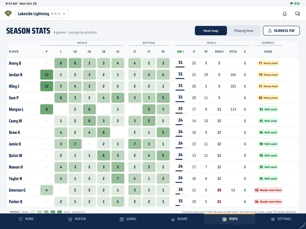Image resolution: width=306 pixels, height=229 pixels.
Task: Select Casey M's 2B cell showing 6
Action: coord(90,121)
